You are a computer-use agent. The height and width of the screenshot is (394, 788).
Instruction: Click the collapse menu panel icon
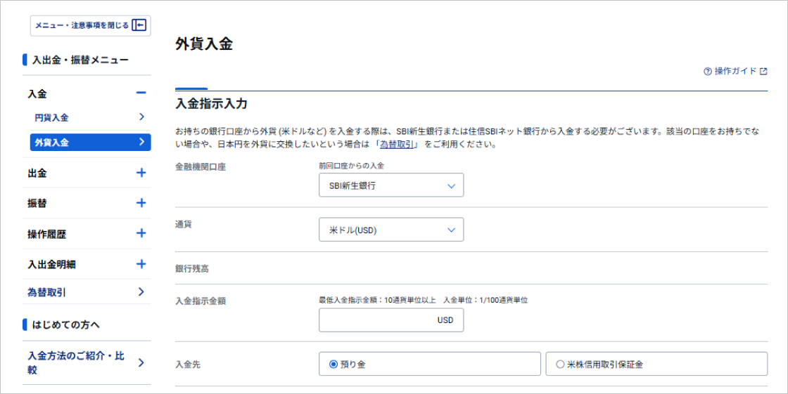pyautogui.click(x=139, y=25)
